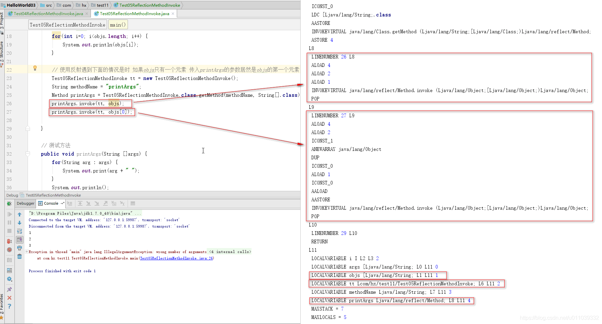This screenshot has height=324, width=602.
Task: Collapse printArgs method fold at line 32
Action: pos(28,154)
